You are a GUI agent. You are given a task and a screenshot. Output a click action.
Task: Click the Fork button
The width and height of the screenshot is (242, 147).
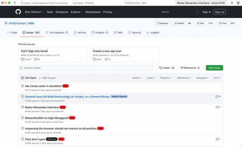223,23
